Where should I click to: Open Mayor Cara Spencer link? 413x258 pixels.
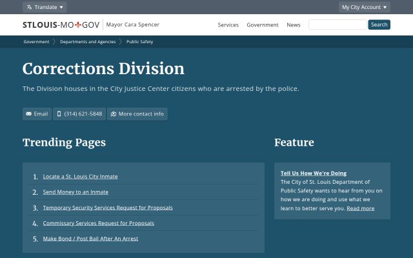(133, 25)
